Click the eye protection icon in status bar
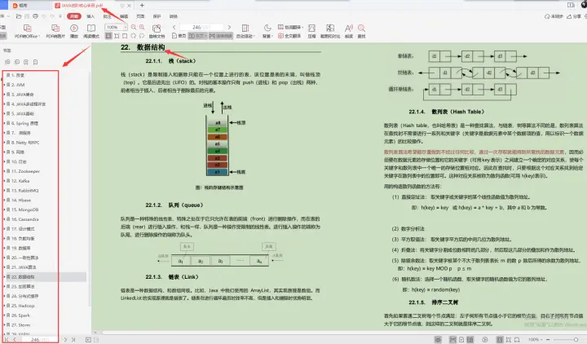The height and width of the screenshot is (344, 587). pyautogui.click(x=438, y=339)
